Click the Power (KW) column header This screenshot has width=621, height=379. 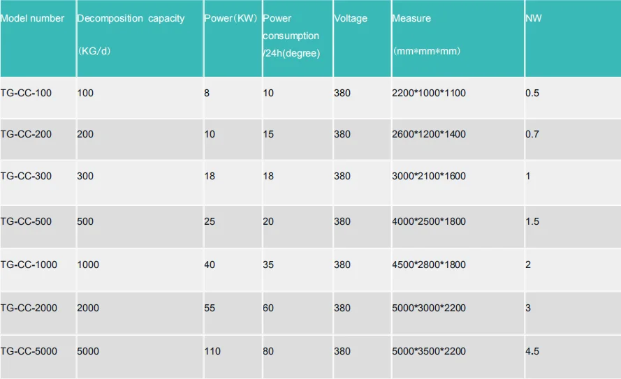pos(231,18)
